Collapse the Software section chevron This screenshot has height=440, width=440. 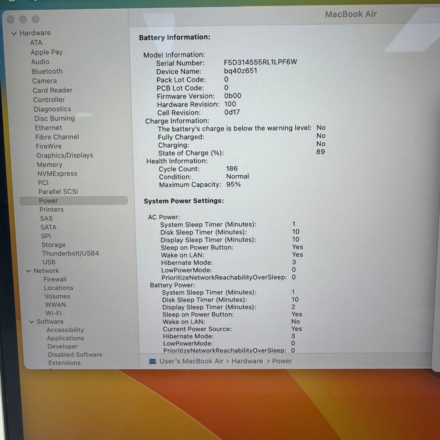point(32,322)
